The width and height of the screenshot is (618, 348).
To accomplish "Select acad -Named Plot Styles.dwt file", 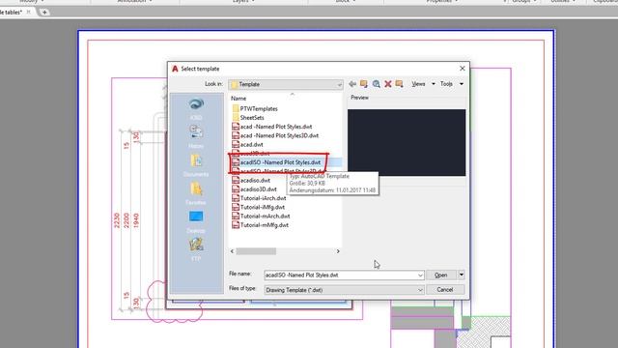I will [x=272, y=127].
